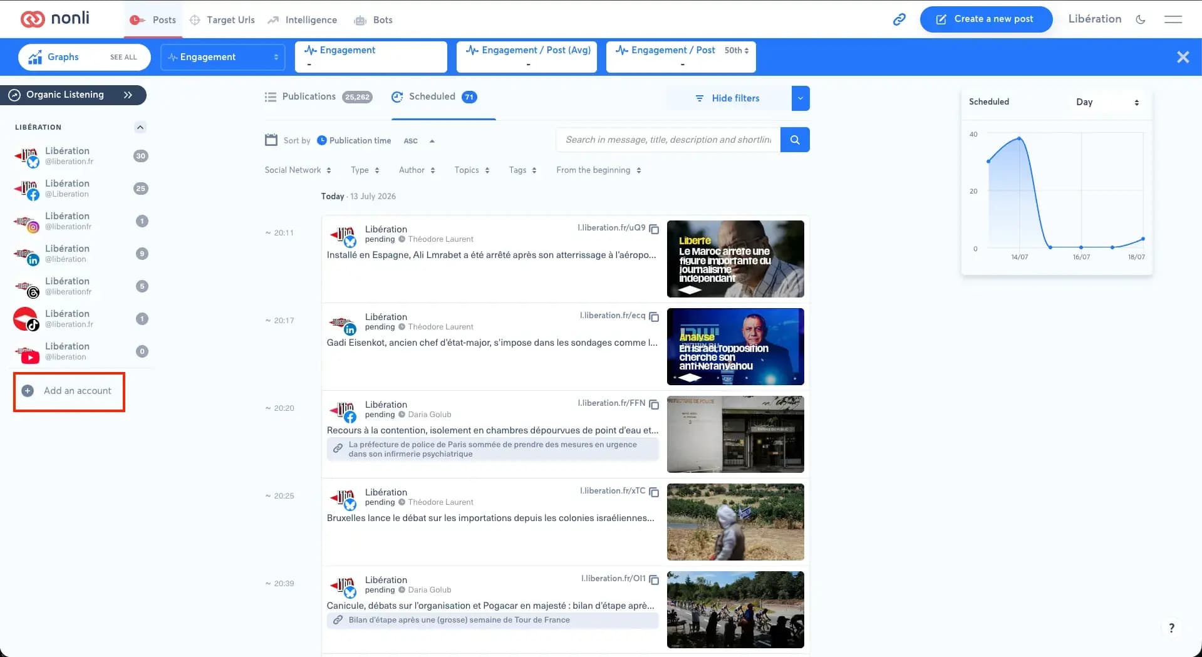Click the search magnifier button

click(795, 140)
